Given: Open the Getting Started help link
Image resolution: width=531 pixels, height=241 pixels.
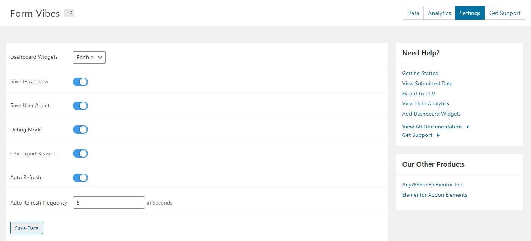Looking at the screenshot, I should (x=420, y=73).
